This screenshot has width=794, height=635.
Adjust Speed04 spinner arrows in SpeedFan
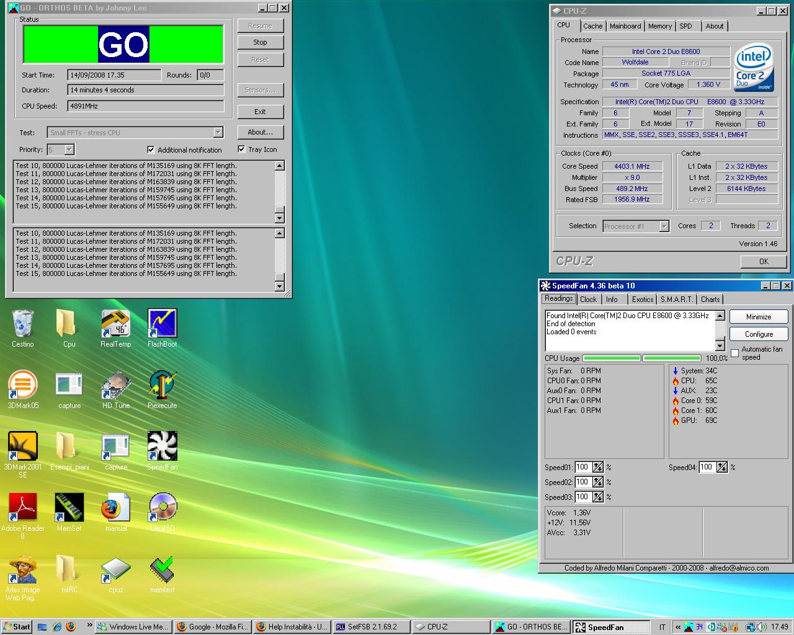tap(722, 467)
